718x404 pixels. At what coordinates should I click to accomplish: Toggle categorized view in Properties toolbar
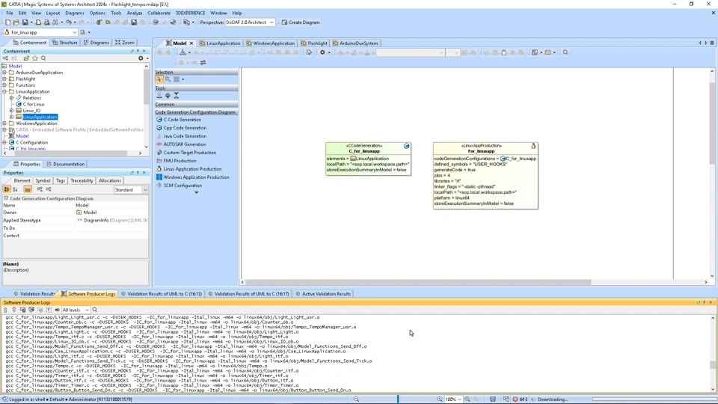point(7,189)
